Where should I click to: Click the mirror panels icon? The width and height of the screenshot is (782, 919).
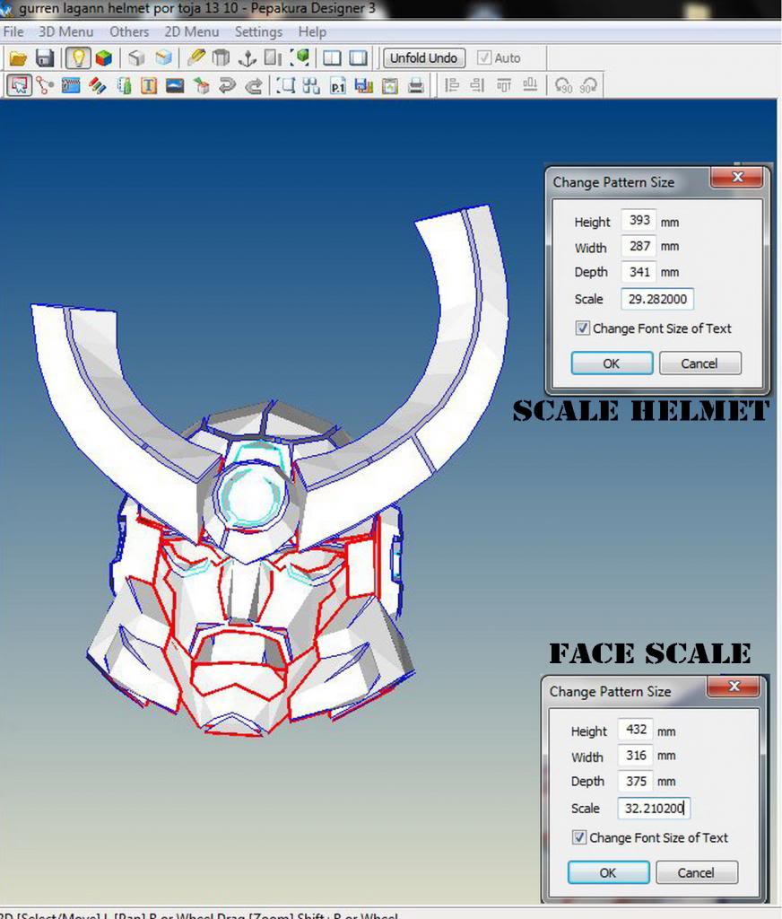point(273,58)
